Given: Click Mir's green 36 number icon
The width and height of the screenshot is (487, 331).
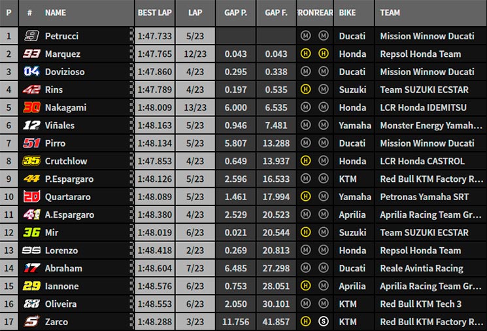Looking at the screenshot, I should [31, 232].
